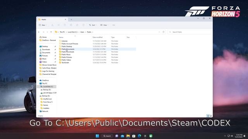Switch to details view layout icon
Viewport: 248px width, 139px height.
pyautogui.click(x=208, y=116)
